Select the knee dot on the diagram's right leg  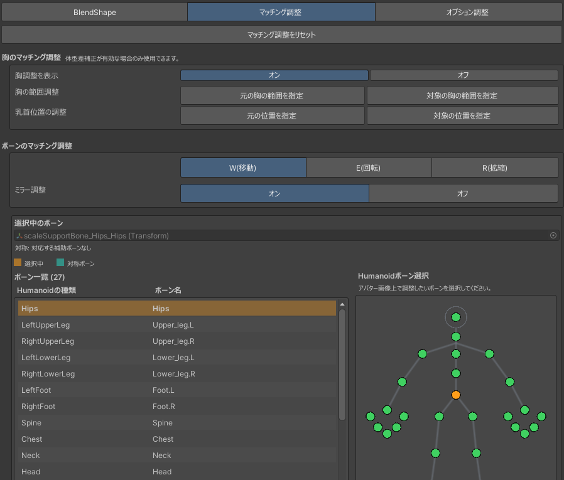[x=476, y=453]
